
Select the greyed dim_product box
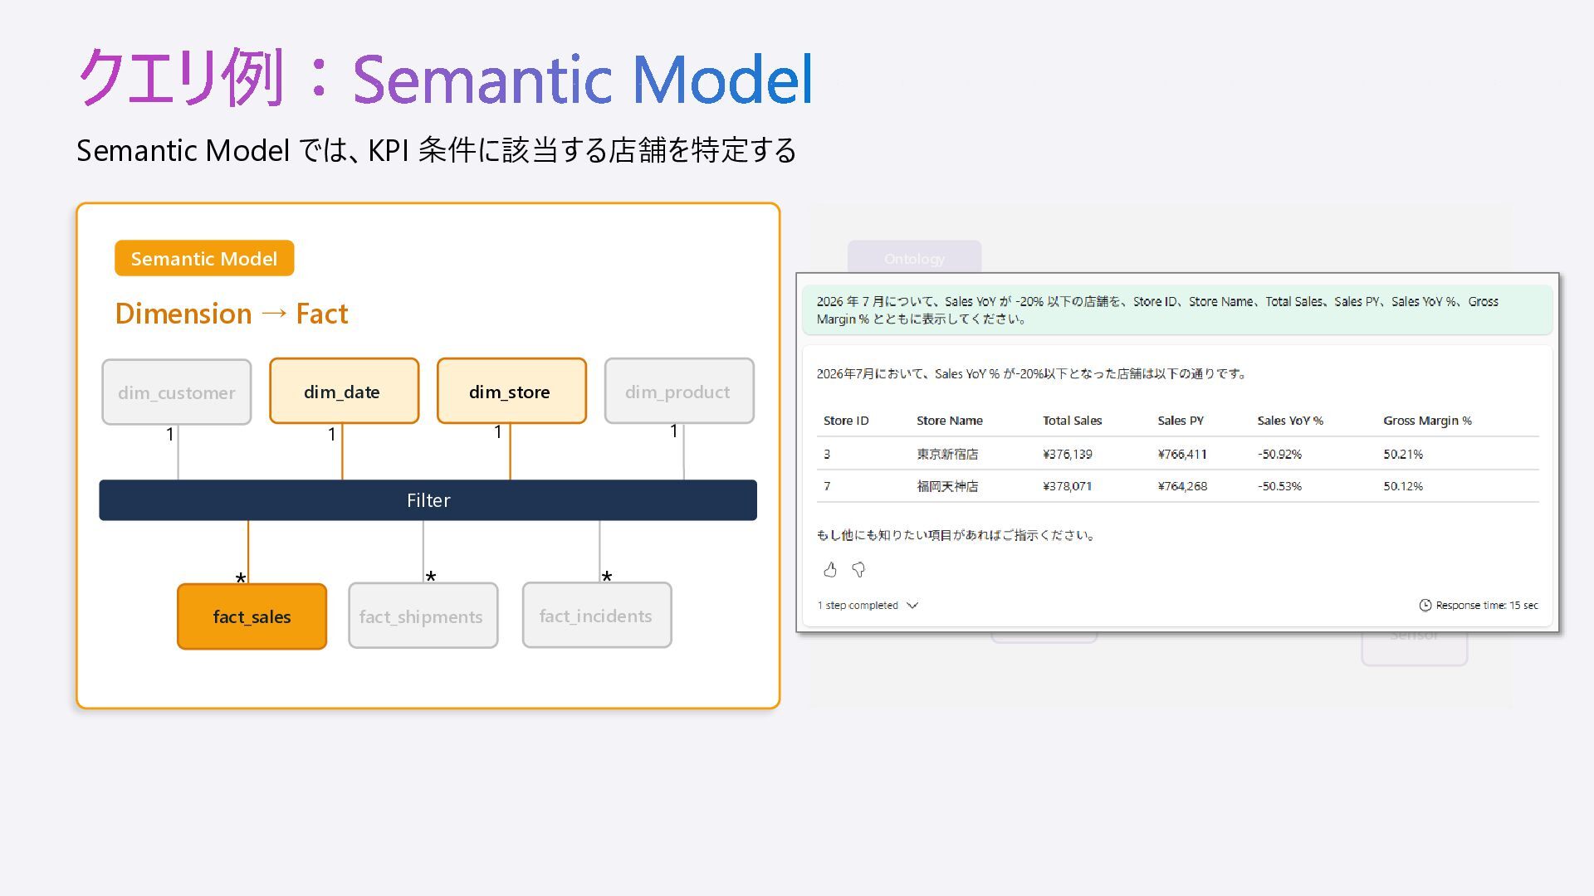[x=679, y=391]
